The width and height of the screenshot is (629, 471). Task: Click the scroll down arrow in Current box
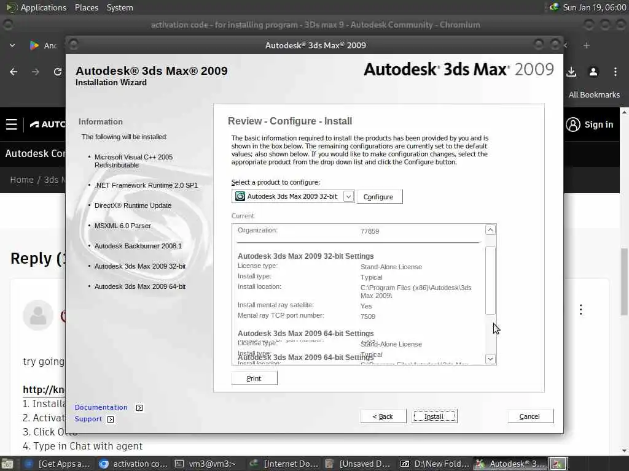coord(490,359)
